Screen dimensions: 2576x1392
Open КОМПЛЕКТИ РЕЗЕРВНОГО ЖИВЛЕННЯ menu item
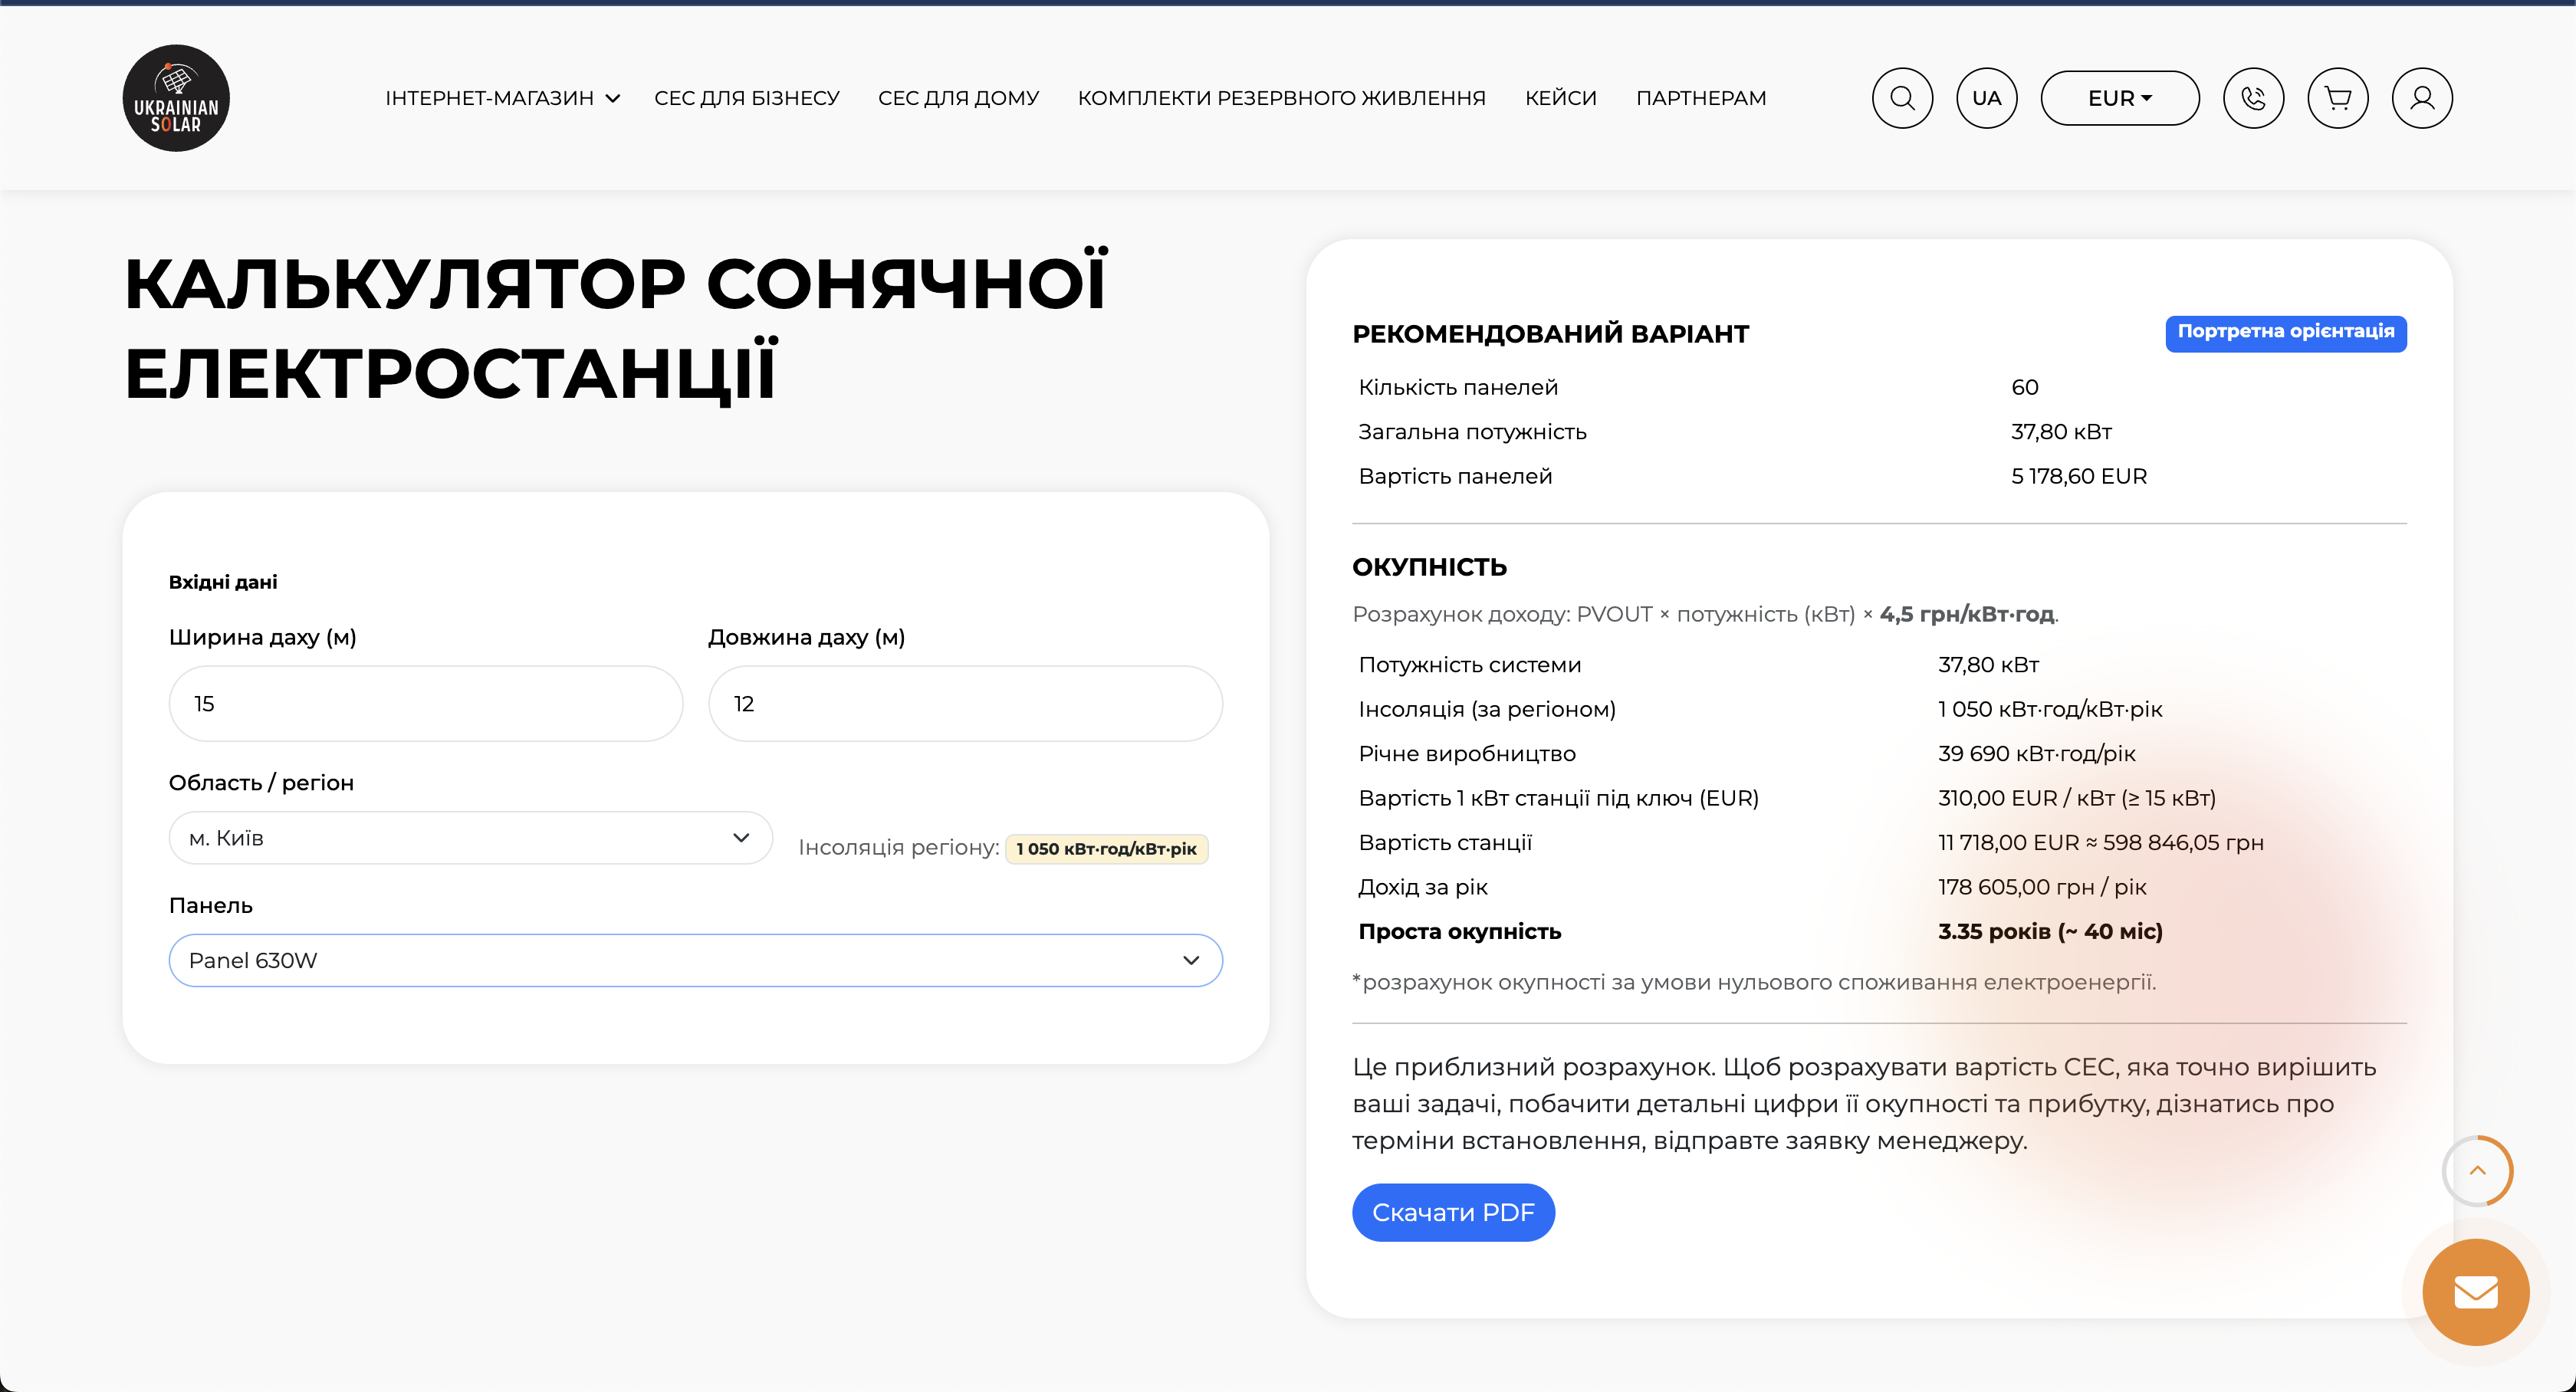point(1281,98)
